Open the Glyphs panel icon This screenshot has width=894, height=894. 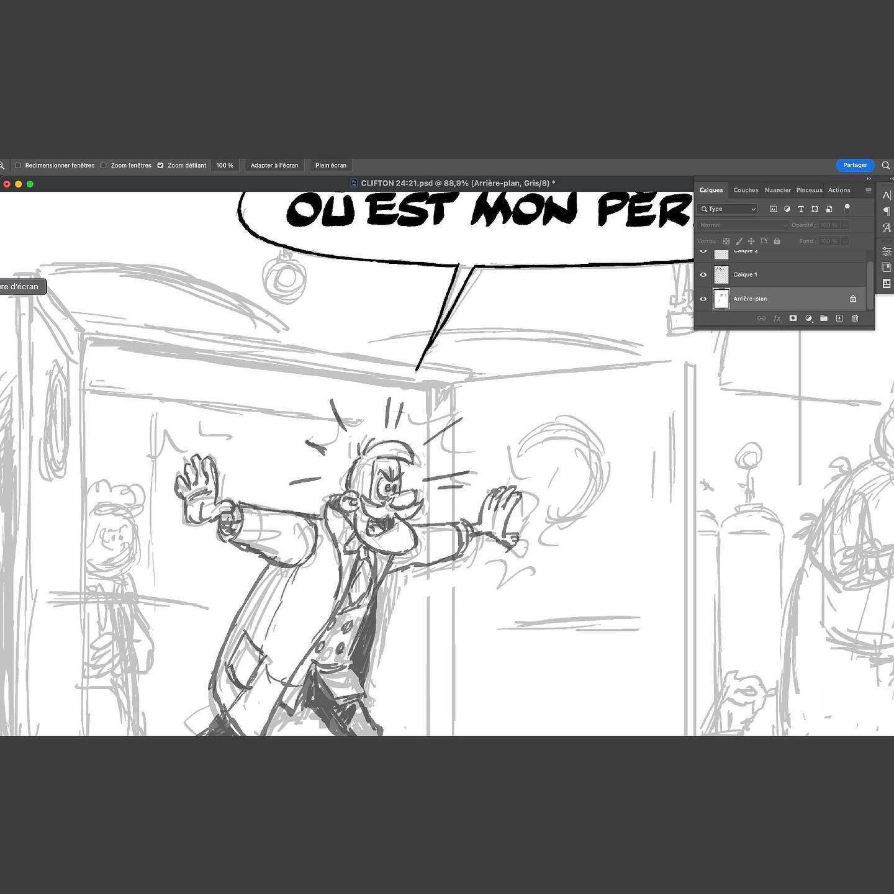887,228
